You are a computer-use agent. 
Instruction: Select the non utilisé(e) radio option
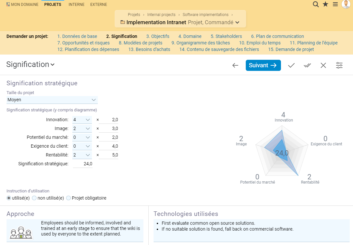tap(34, 198)
